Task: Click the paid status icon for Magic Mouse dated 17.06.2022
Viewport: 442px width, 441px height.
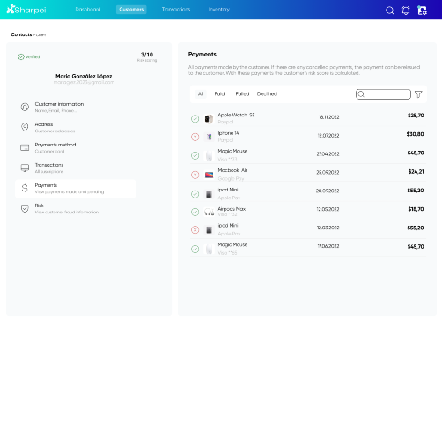Action: click(195, 250)
